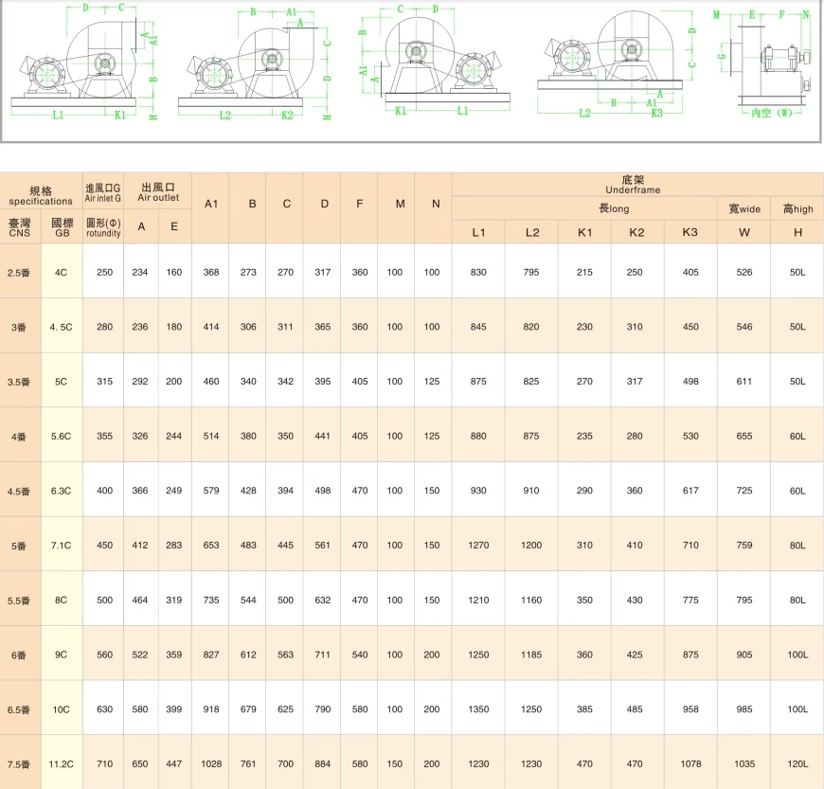Viewport: 824px width, 789px height.
Task: Select the "5.6C" GB model cell
Action: 61,436
